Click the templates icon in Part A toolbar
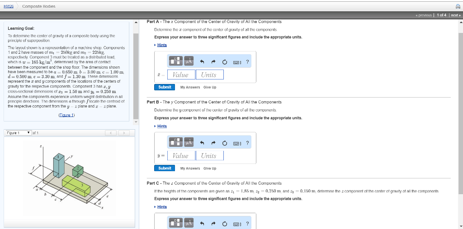Image resolution: width=463 pixels, height=229 pixels. click(176, 62)
